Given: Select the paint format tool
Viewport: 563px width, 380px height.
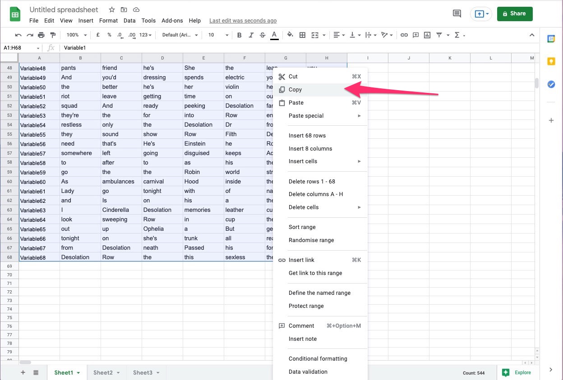Looking at the screenshot, I should 52,35.
